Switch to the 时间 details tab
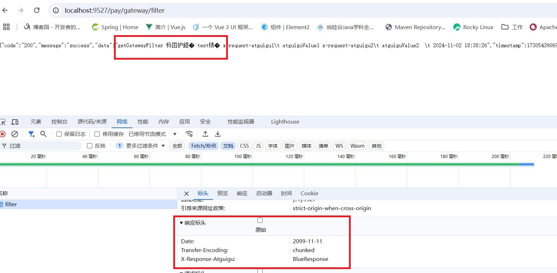 tap(286, 193)
